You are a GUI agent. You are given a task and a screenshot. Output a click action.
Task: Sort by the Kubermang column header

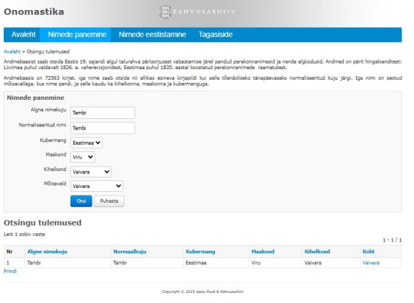[200, 251]
